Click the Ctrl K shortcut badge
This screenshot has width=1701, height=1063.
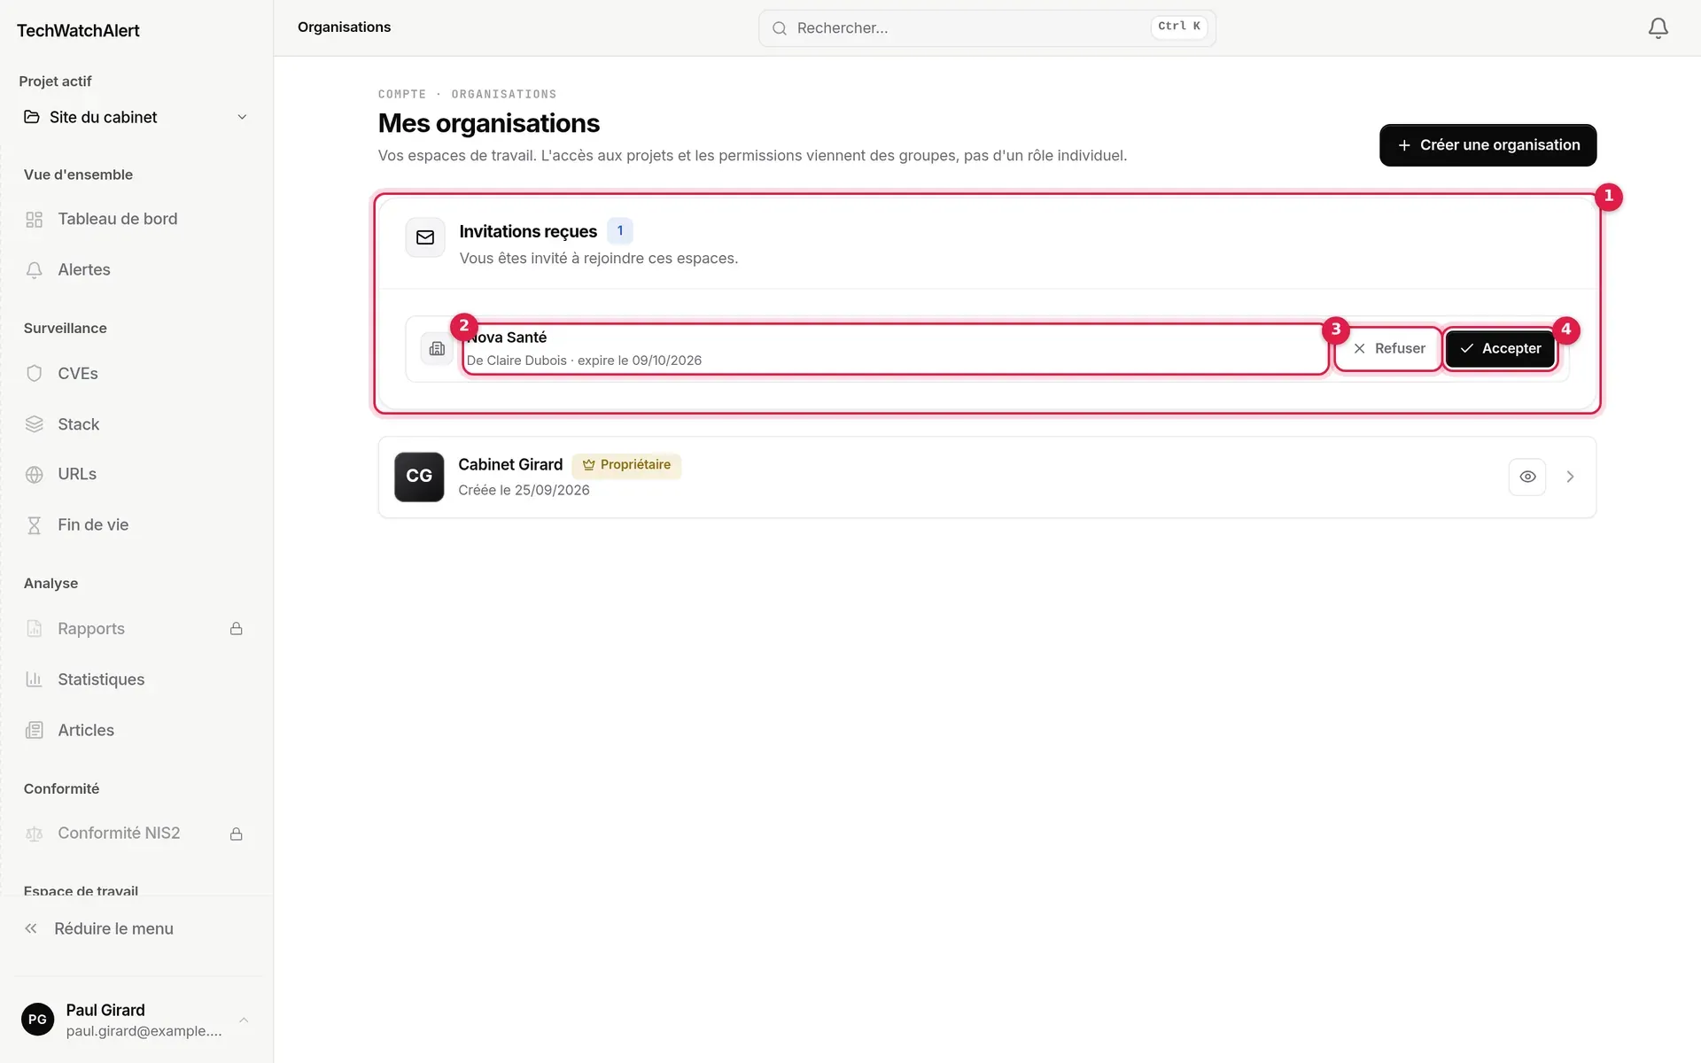tap(1178, 27)
